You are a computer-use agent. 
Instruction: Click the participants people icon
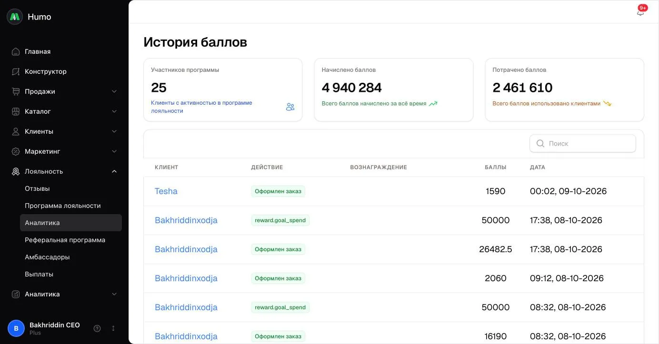(x=290, y=107)
